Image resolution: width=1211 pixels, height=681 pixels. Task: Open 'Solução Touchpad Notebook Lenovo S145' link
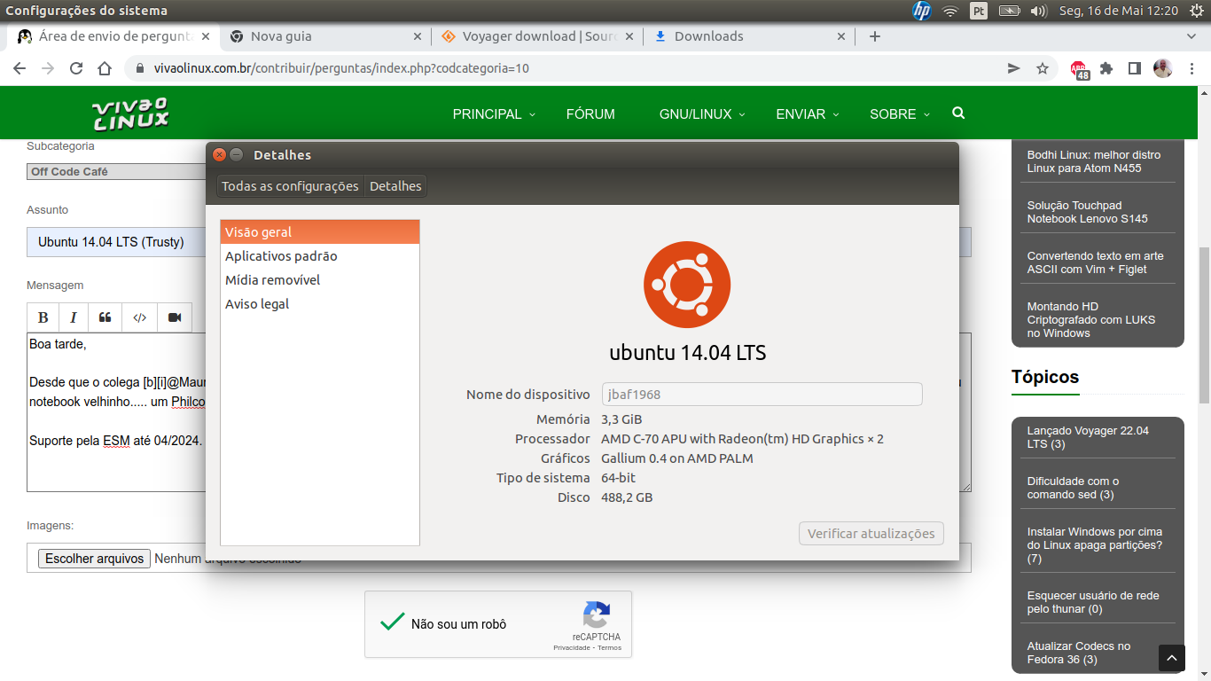click(x=1088, y=212)
